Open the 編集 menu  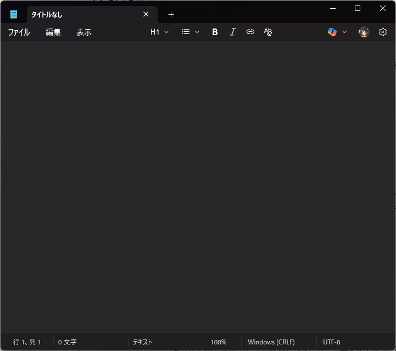pyautogui.click(x=53, y=32)
